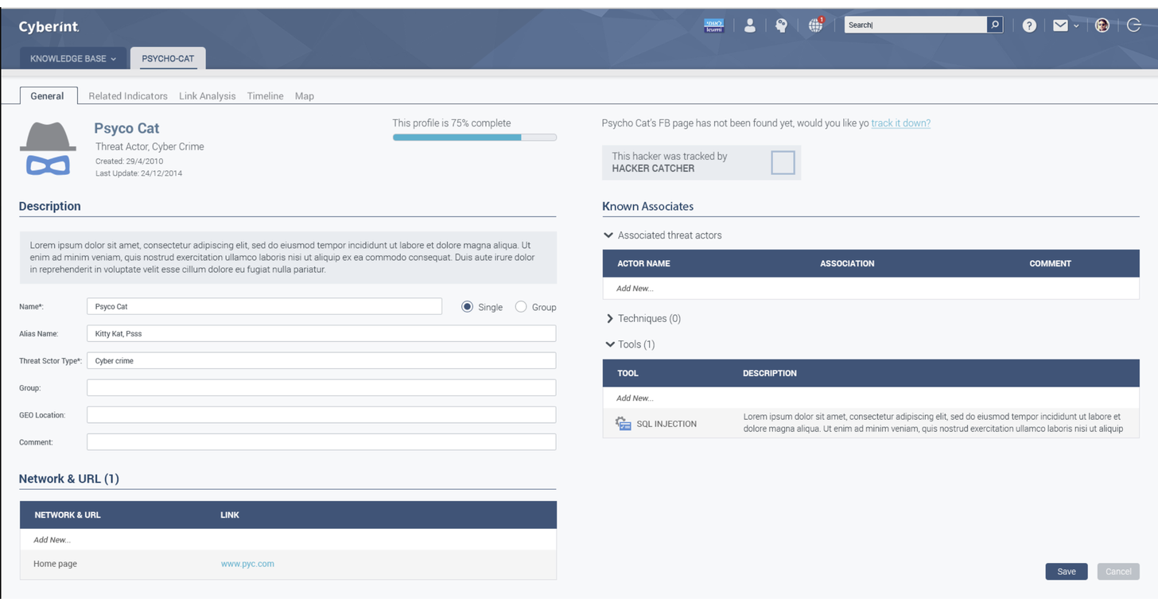Viewport: 1158px width, 606px height.
Task: Click the Alias Name input field
Action: (x=321, y=334)
